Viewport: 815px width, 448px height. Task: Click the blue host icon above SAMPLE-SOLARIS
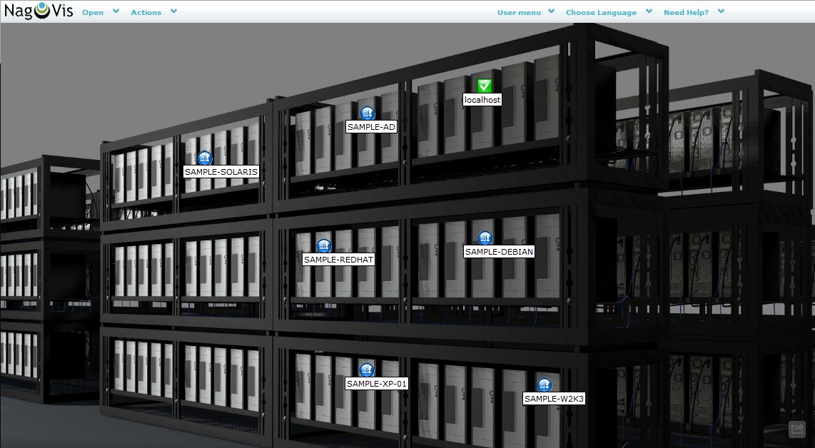(205, 158)
